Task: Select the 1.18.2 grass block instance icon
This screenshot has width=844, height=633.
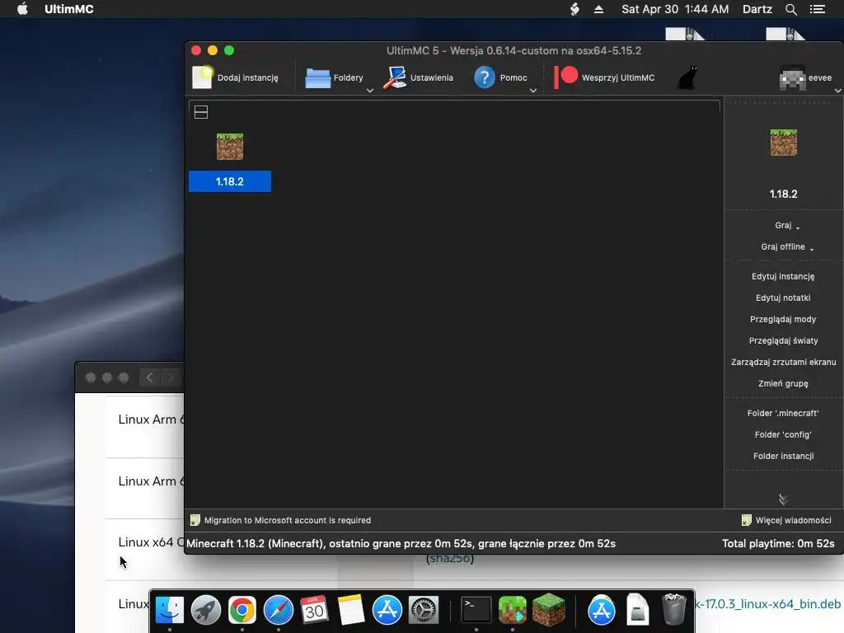Action: [x=230, y=147]
